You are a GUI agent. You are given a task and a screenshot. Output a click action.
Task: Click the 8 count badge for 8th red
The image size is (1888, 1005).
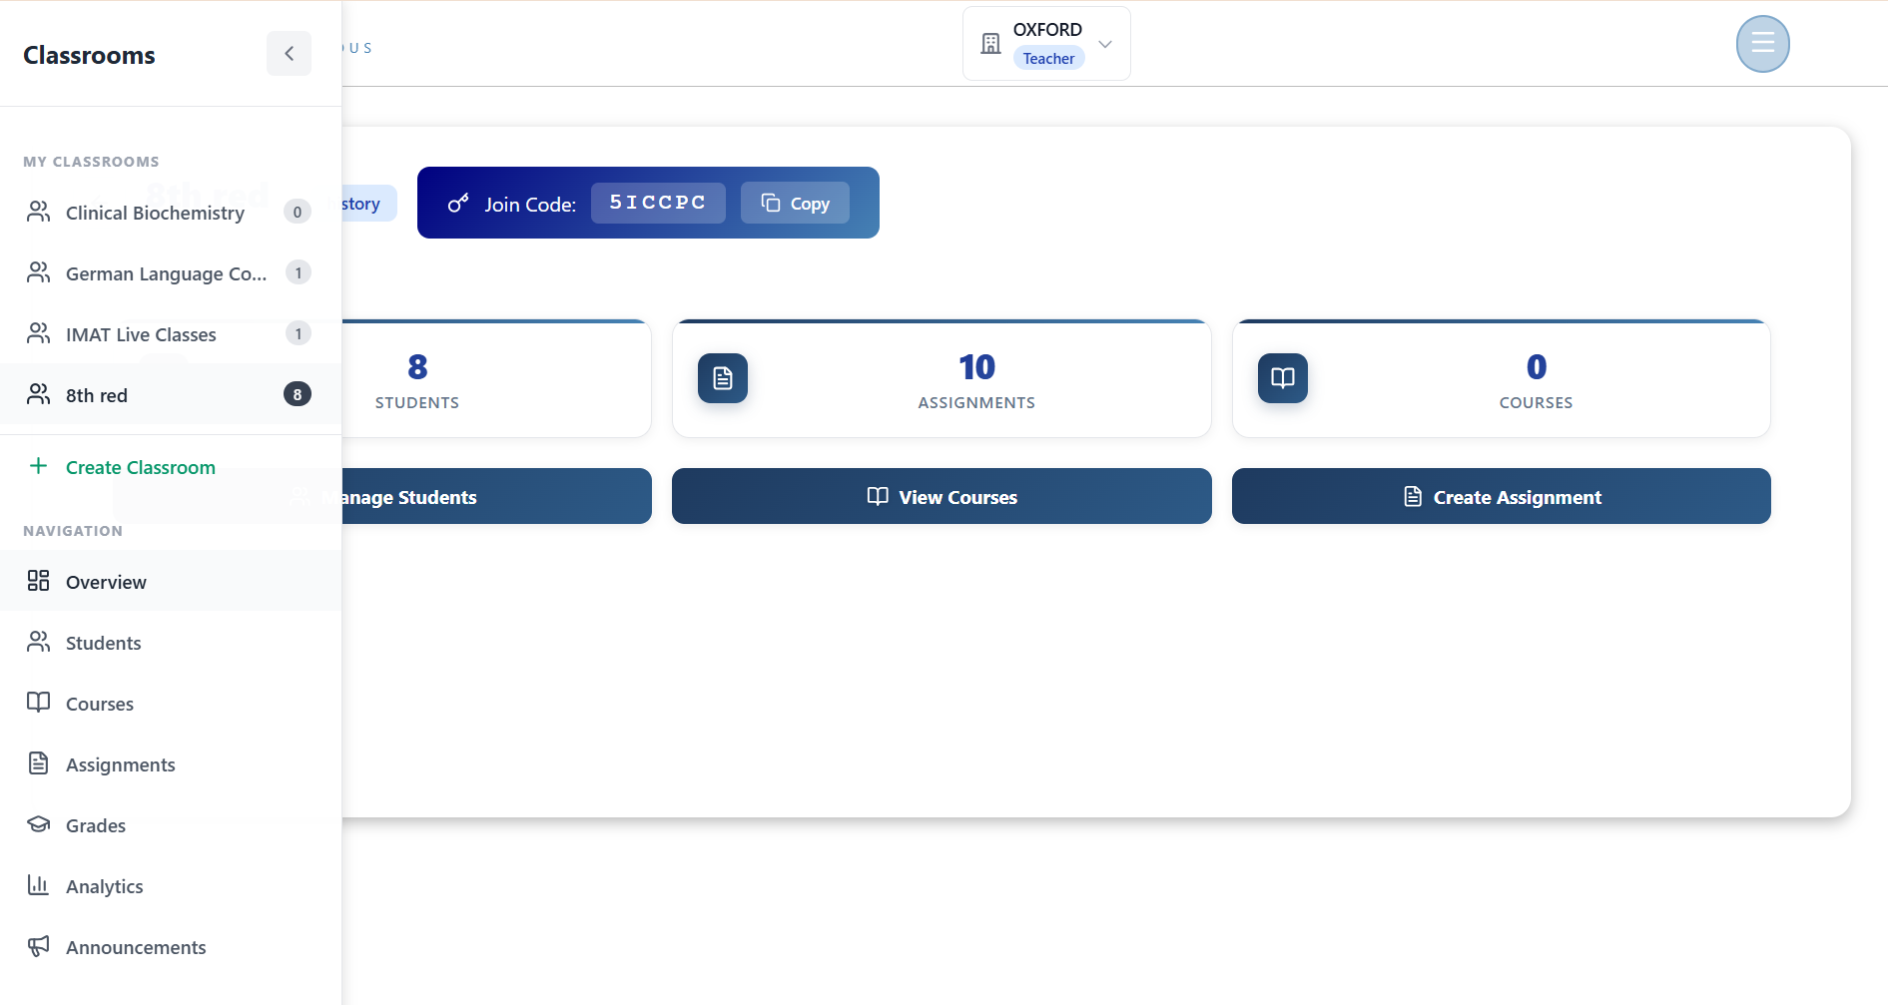pyautogui.click(x=298, y=394)
